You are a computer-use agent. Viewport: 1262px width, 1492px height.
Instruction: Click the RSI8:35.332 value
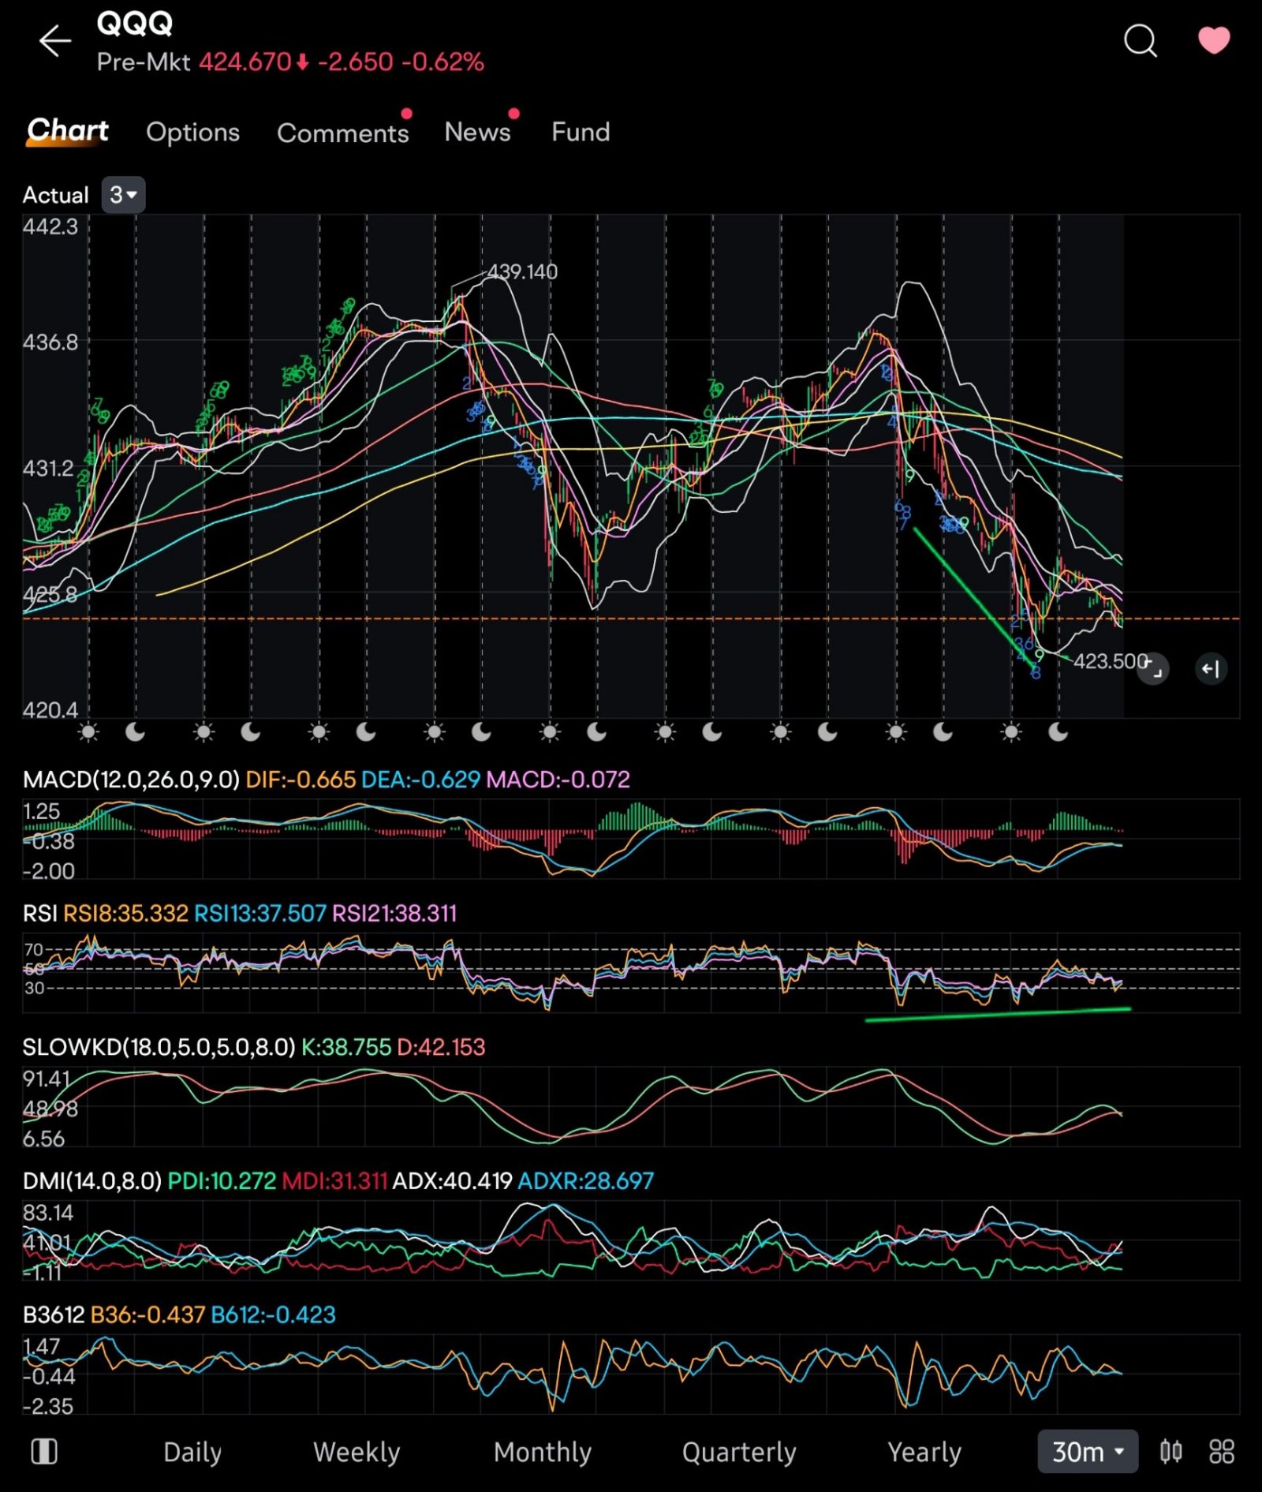[x=125, y=913]
